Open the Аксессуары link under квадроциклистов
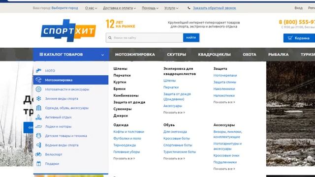 tap(173, 106)
